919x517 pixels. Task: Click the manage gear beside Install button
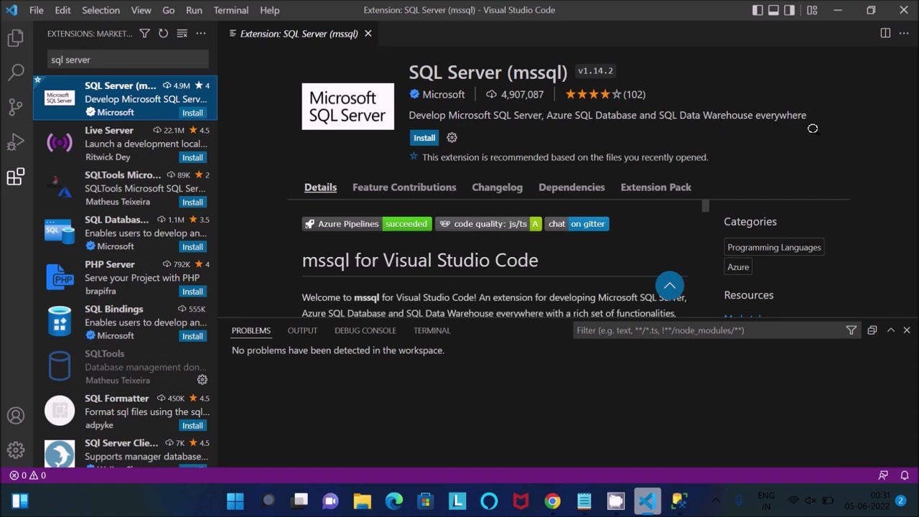452,138
